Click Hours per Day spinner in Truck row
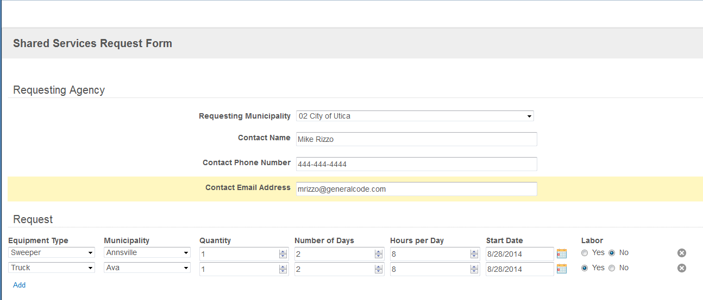703x300 pixels. (474, 269)
